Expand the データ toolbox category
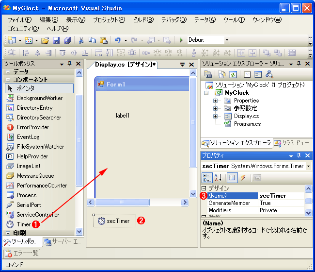The width and height of the screenshot is (315, 272). pos(8,72)
